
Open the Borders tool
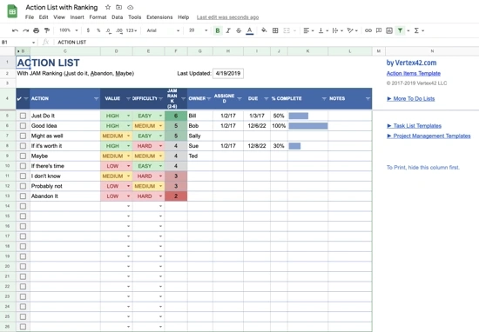pos(275,30)
